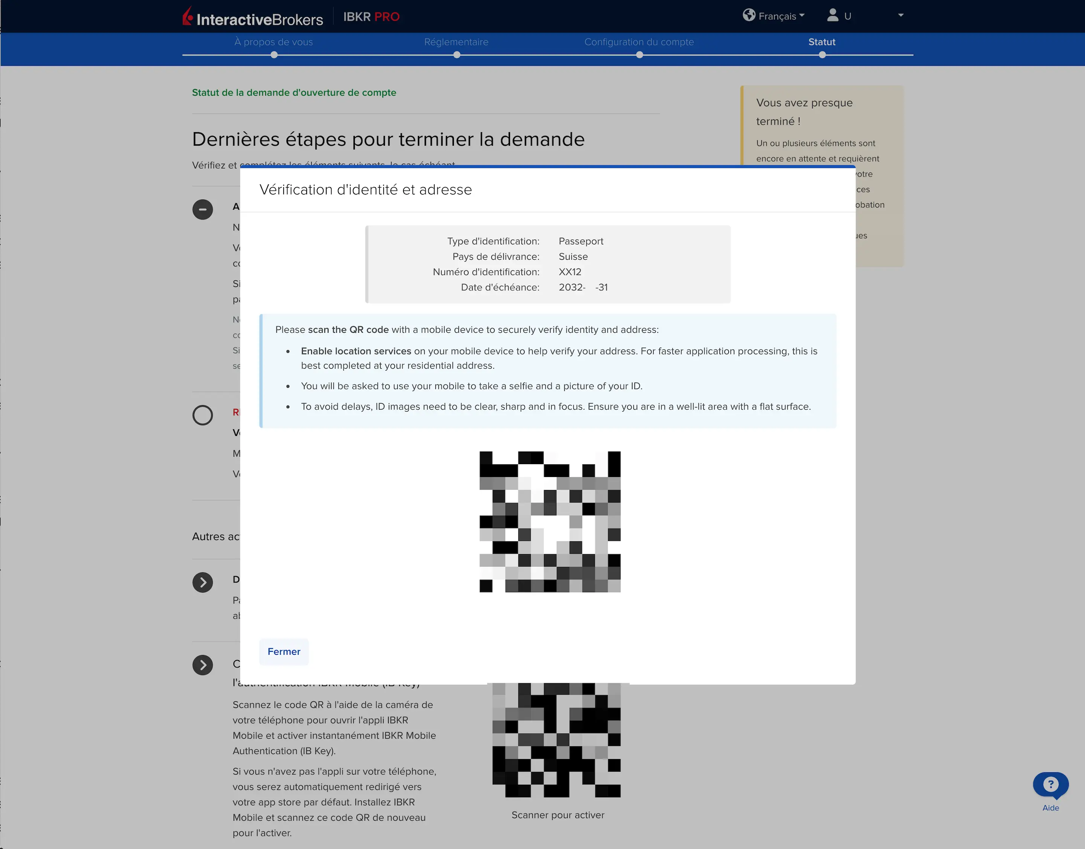The image size is (1085, 849).
Task: Click the IB Key activation QR code
Action: tap(556, 740)
